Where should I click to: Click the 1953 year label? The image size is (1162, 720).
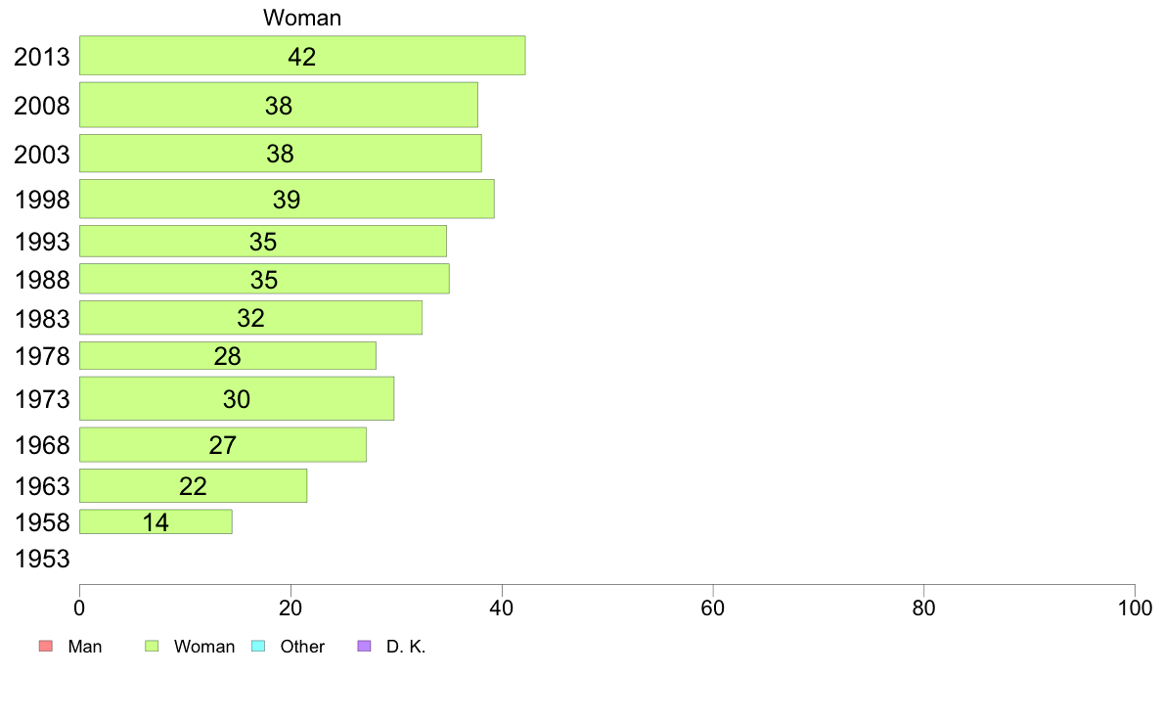tap(42, 559)
